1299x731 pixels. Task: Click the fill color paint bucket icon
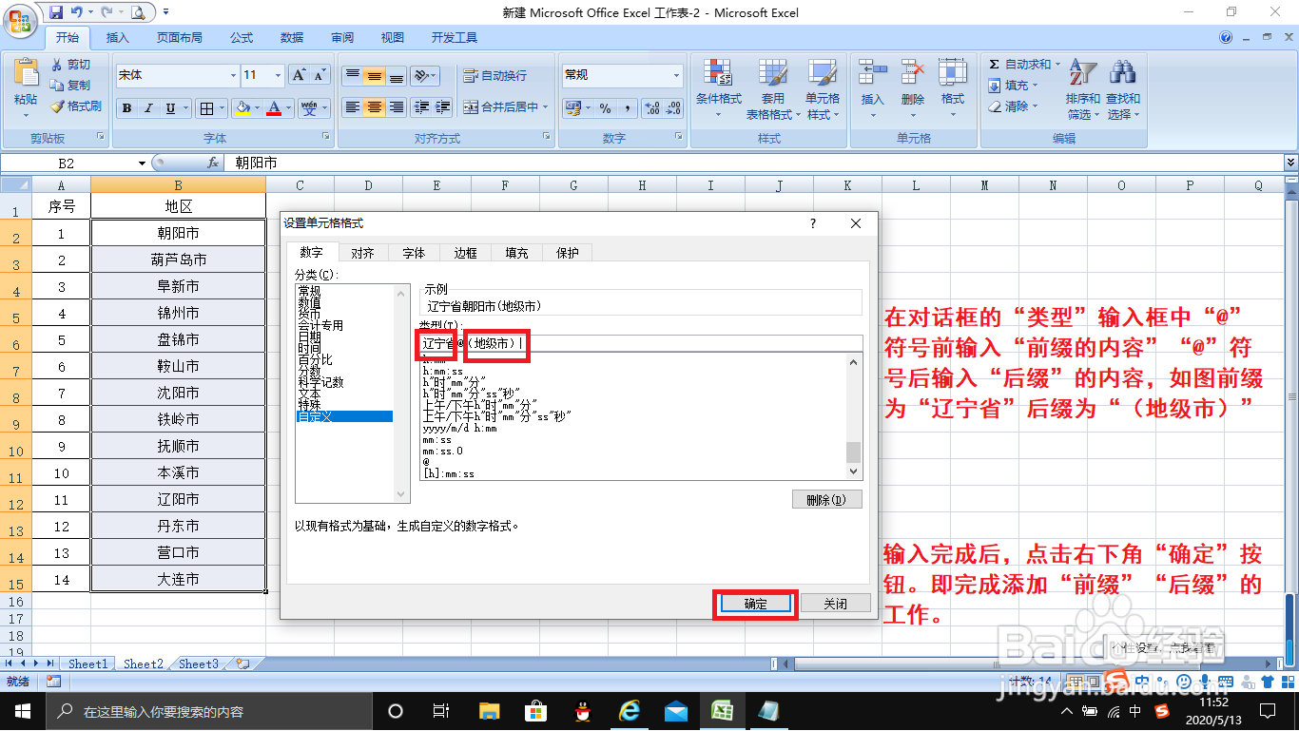[x=243, y=108]
